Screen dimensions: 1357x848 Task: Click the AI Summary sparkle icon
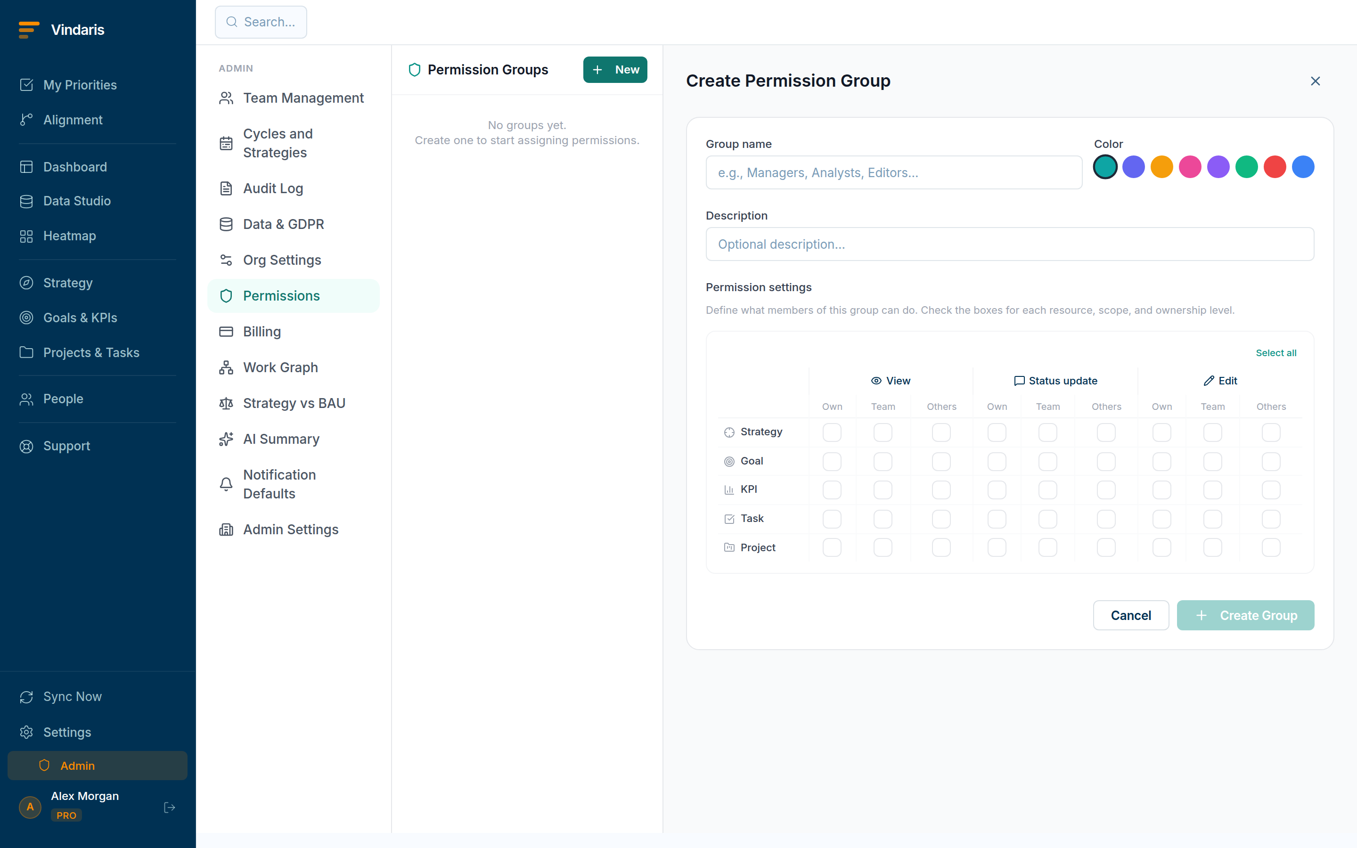(226, 439)
